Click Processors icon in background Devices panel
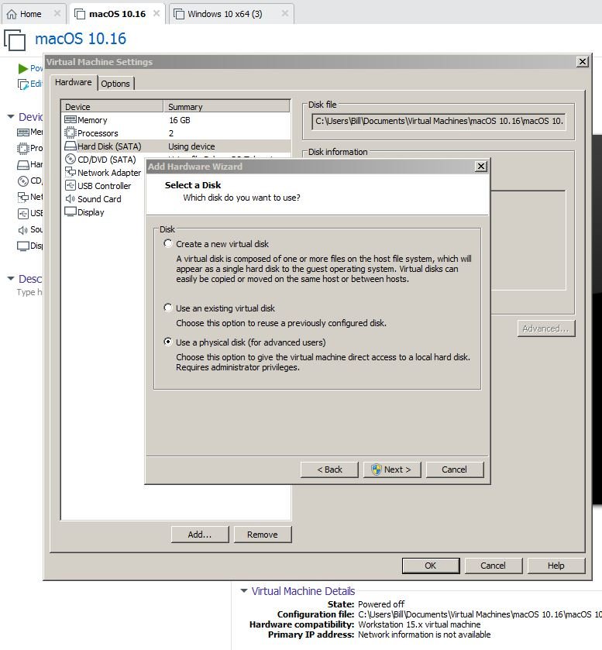The image size is (602, 650). 22,148
